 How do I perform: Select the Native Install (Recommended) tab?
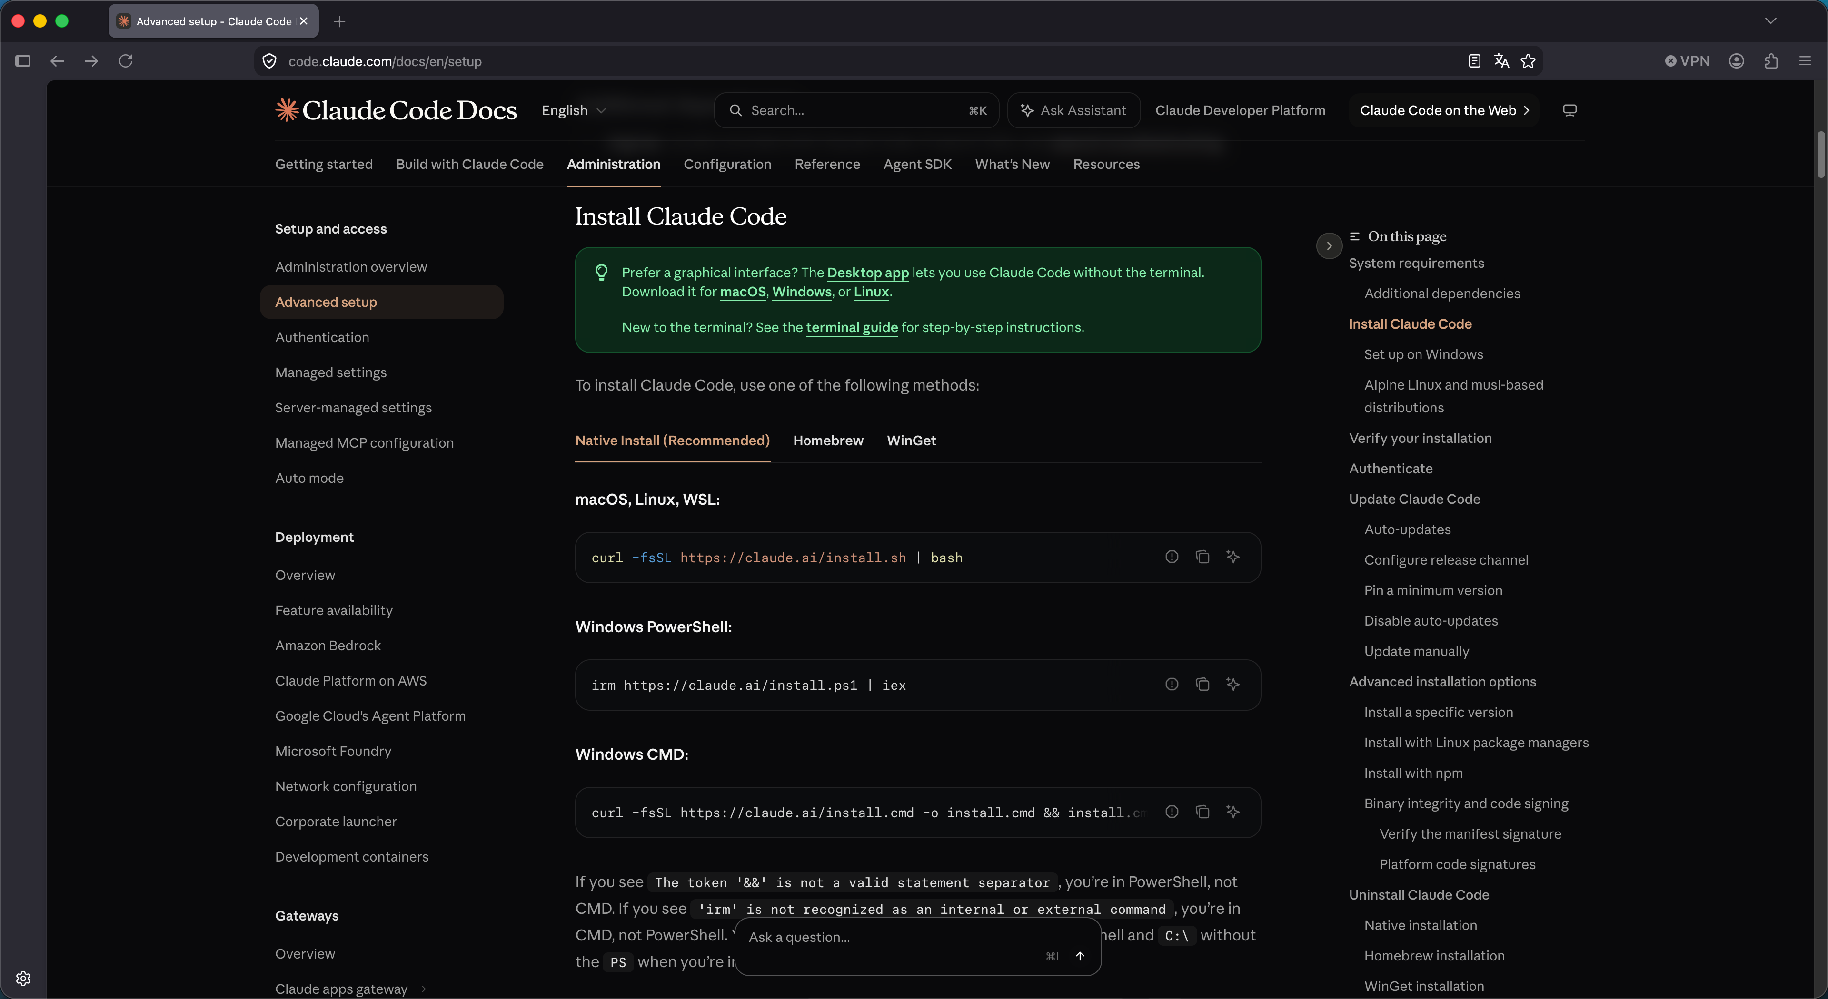coord(672,441)
